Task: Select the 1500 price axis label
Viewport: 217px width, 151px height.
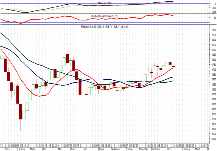Action: (x=214, y=90)
